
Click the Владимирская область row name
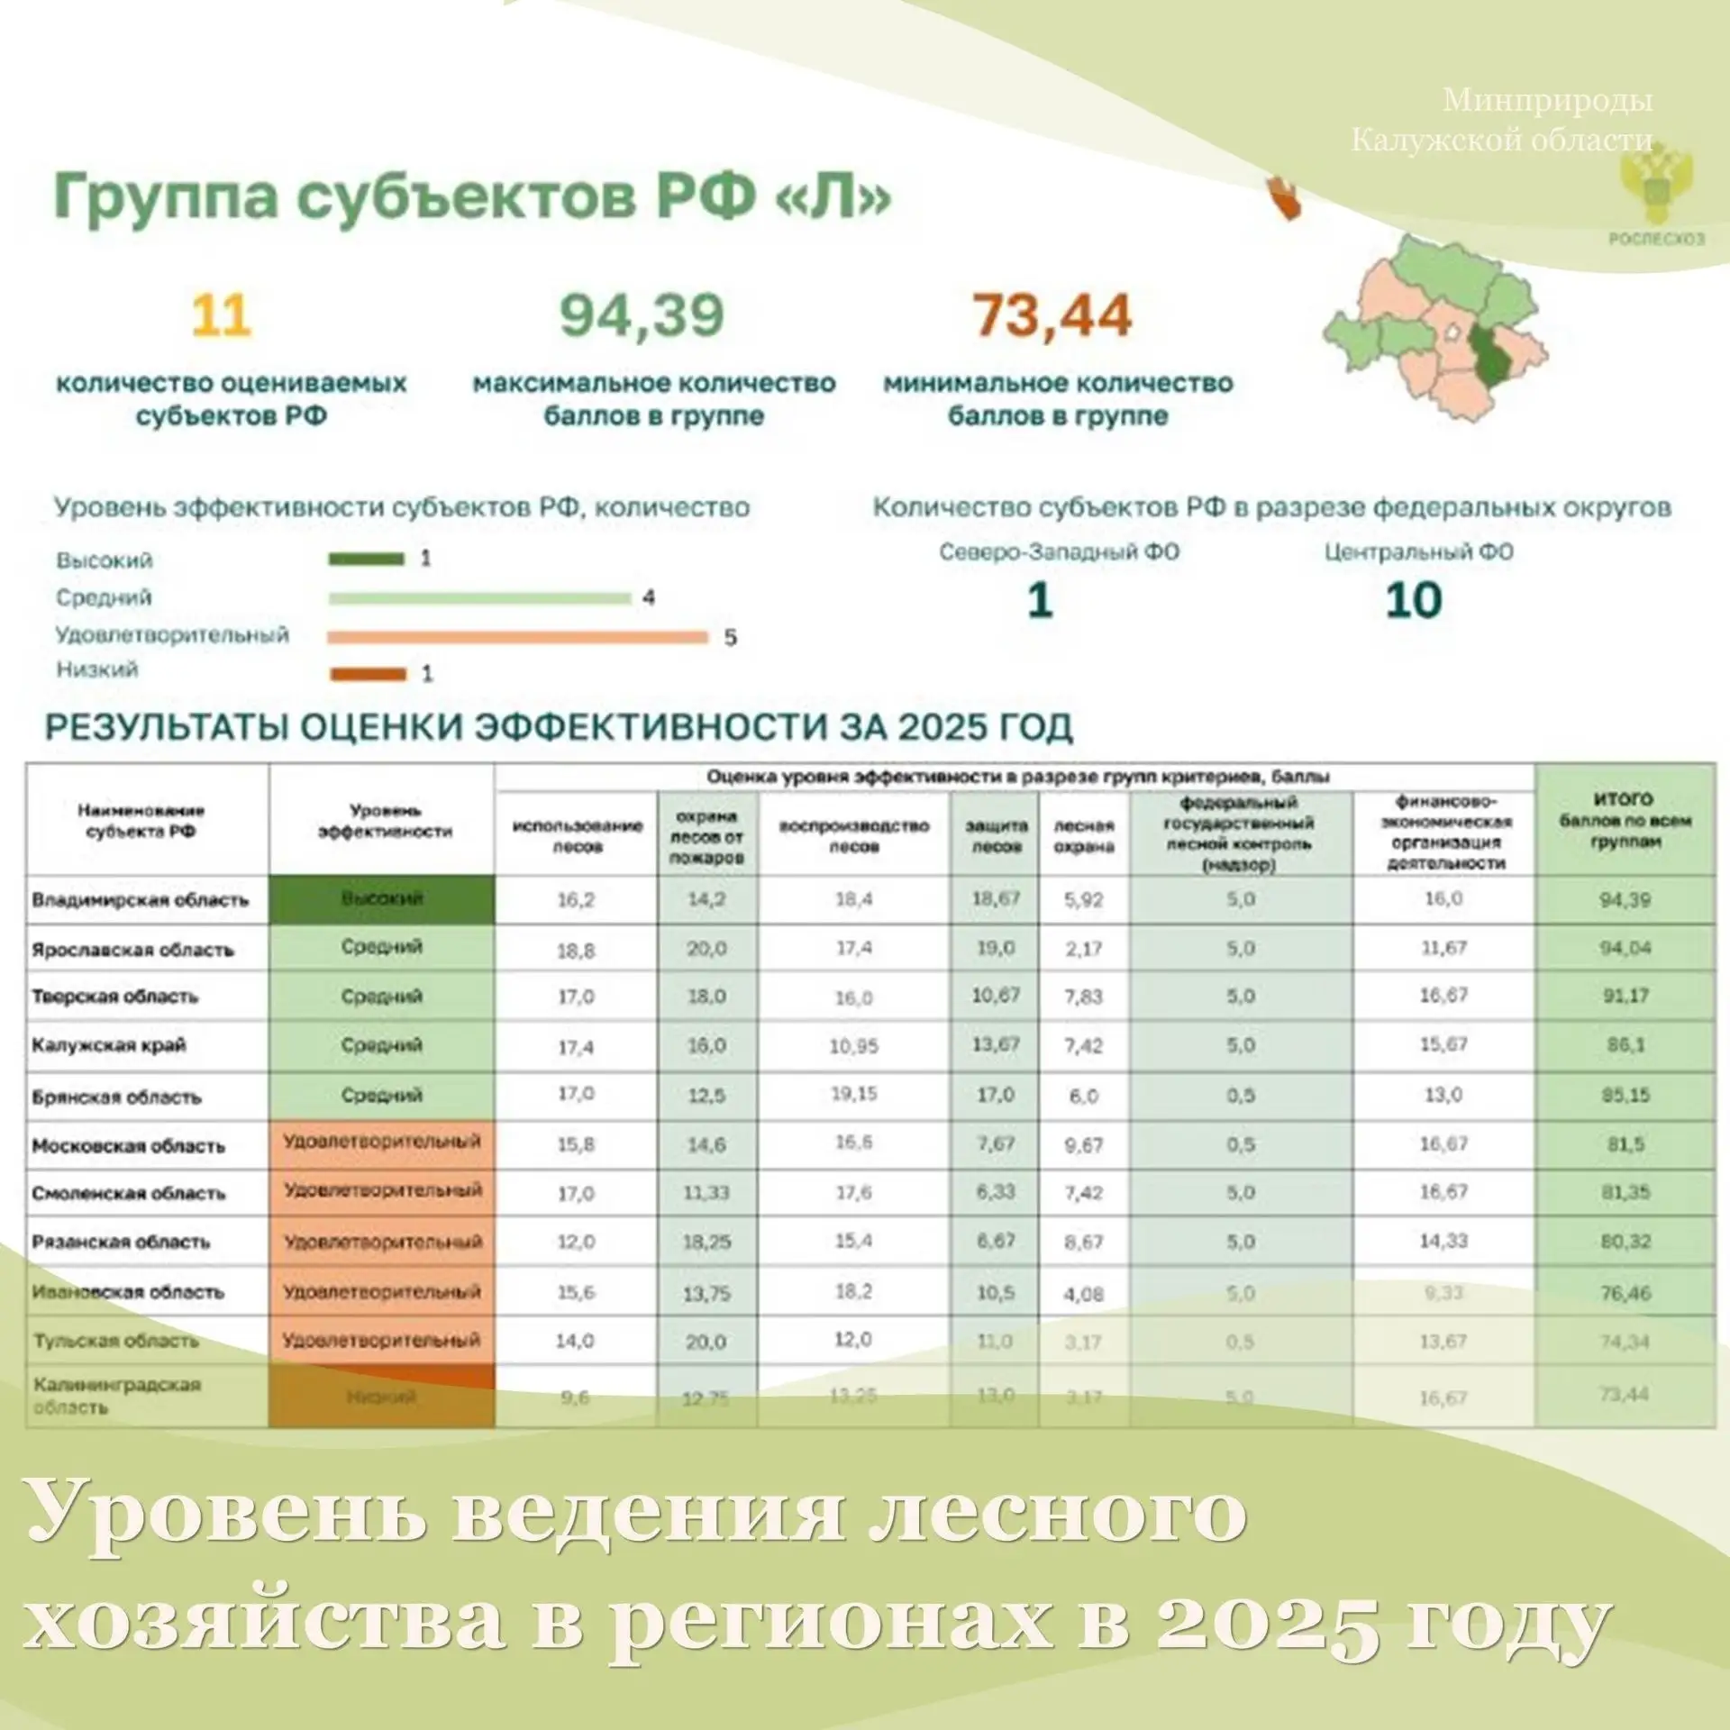[140, 900]
